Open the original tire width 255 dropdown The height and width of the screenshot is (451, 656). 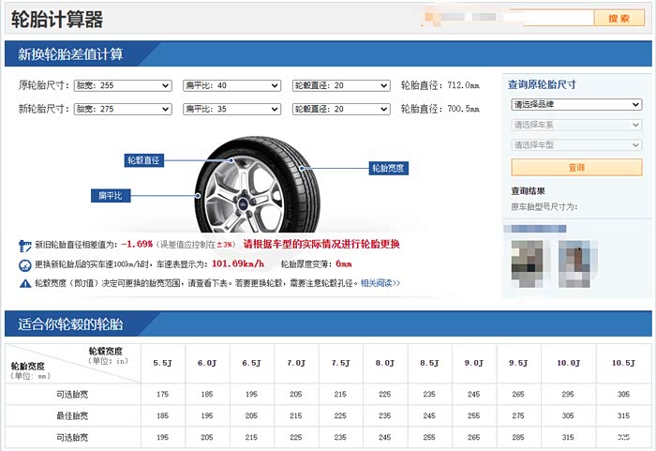122,85
